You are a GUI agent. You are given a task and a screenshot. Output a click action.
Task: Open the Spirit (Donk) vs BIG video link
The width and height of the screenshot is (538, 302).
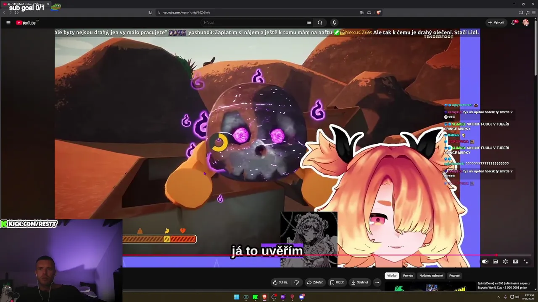click(x=504, y=286)
